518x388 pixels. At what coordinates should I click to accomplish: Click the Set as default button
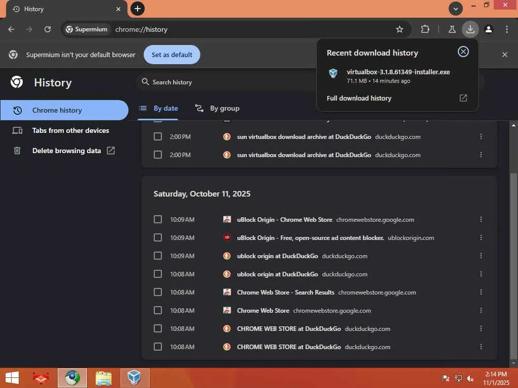(172, 55)
